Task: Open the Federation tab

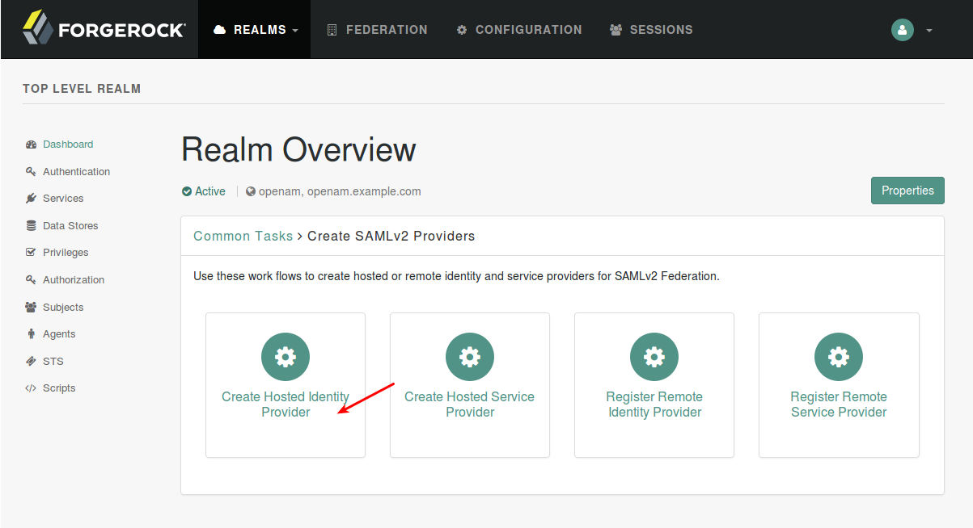Action: click(377, 30)
